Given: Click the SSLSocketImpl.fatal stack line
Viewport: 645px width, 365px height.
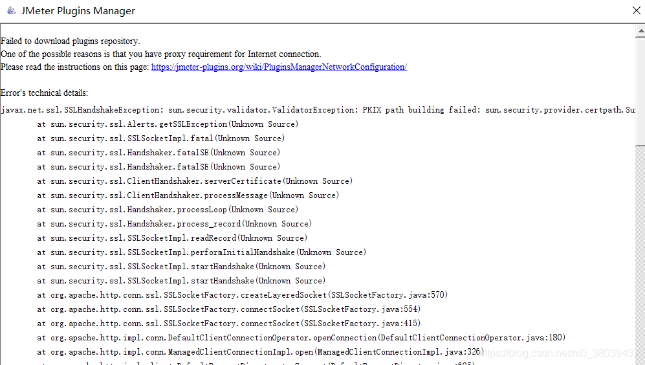Looking at the screenshot, I should click(161, 138).
